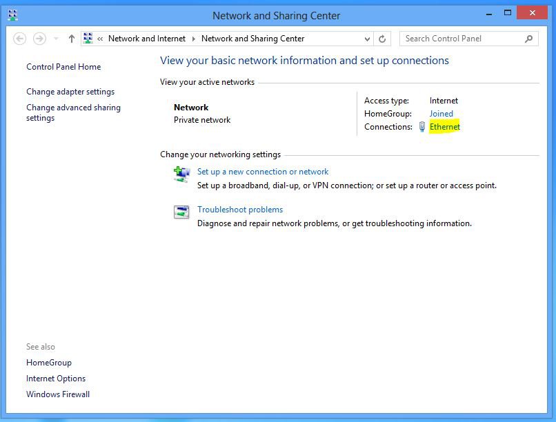Click the new connection setup icon
The width and height of the screenshot is (556, 422).
(x=181, y=174)
